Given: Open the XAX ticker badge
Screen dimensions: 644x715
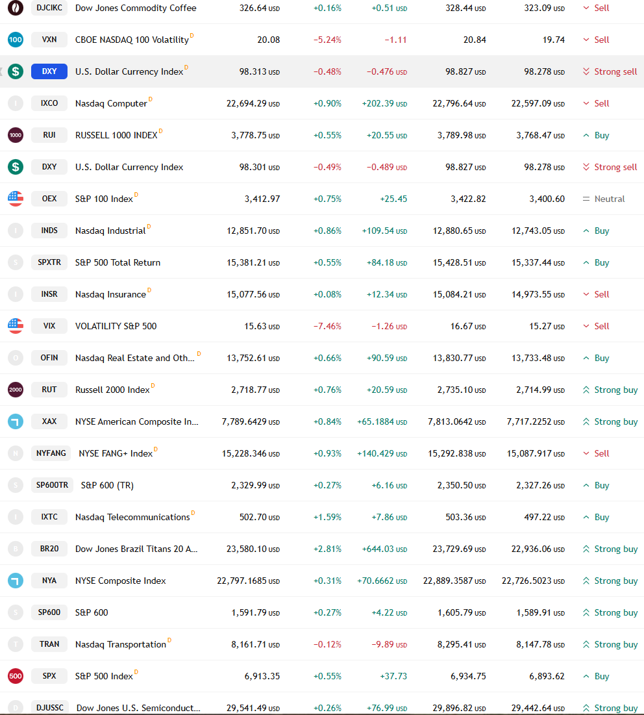Looking at the screenshot, I should [49, 421].
